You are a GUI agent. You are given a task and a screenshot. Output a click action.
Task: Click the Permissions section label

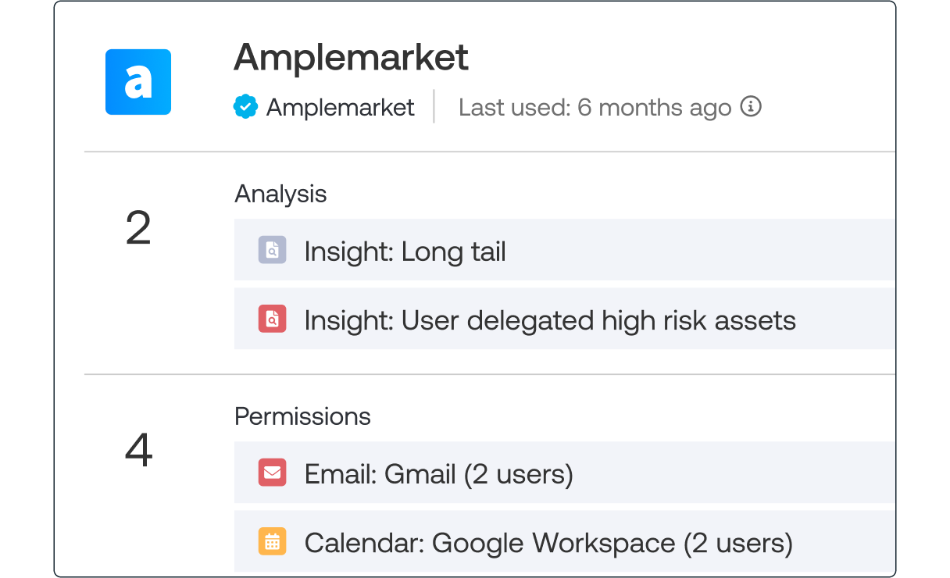coord(302,416)
